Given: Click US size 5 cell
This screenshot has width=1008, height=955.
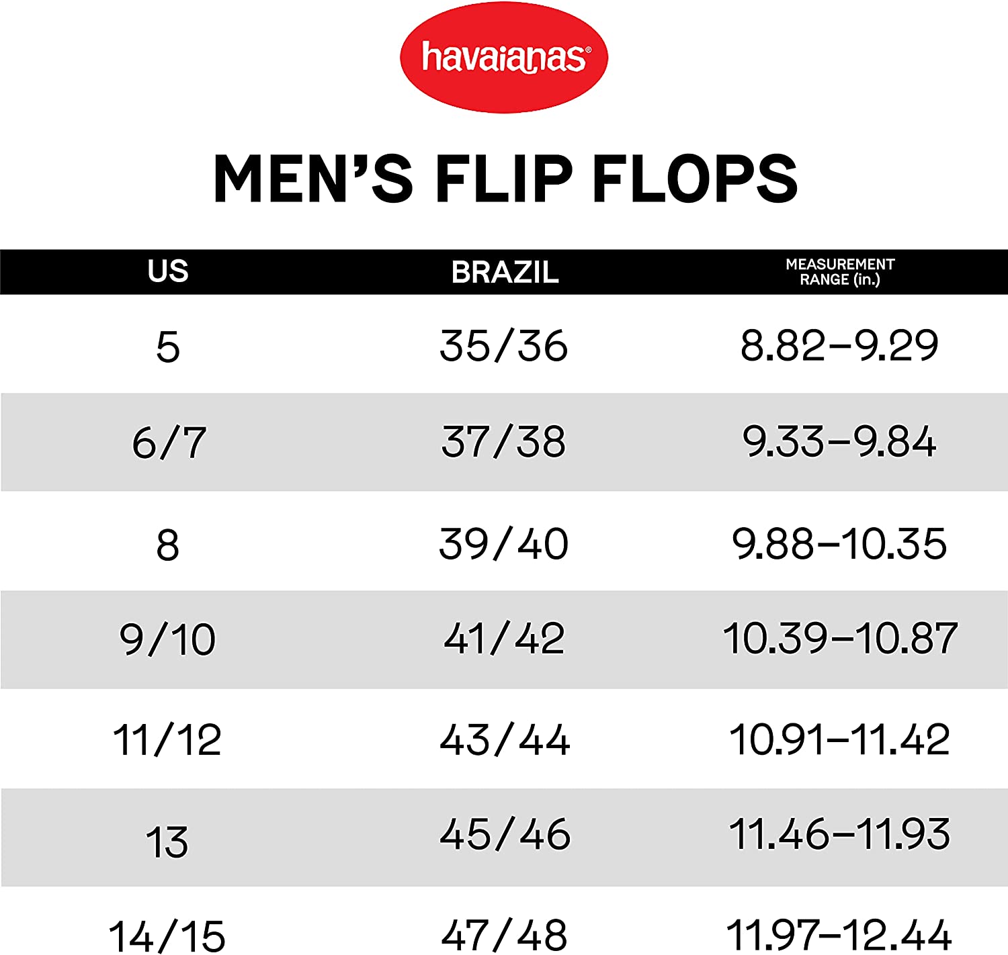Looking at the screenshot, I should [x=168, y=347].
